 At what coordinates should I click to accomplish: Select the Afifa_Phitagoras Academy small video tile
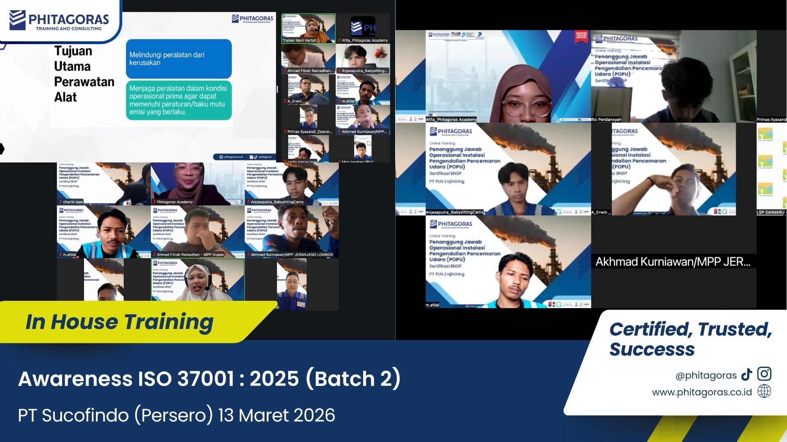[x=363, y=29]
